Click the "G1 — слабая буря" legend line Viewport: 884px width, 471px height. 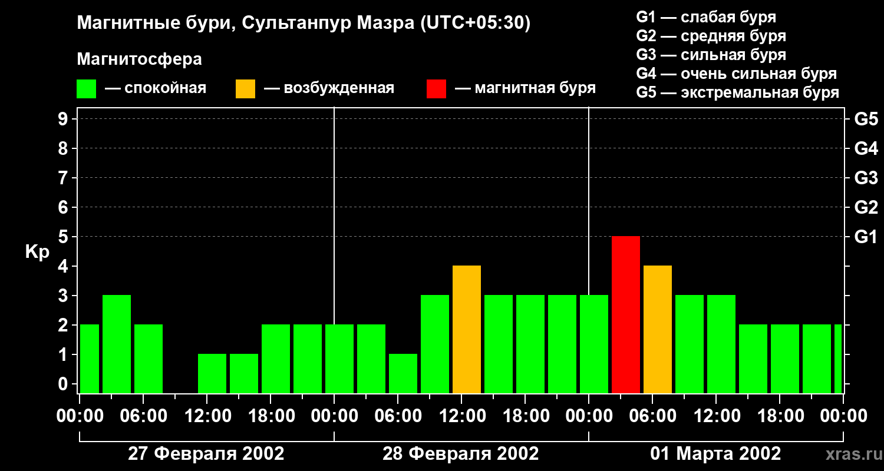pyautogui.click(x=706, y=17)
